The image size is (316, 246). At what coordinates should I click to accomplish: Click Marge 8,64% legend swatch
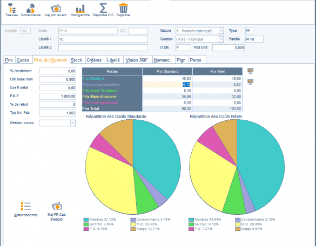tap(238, 229)
